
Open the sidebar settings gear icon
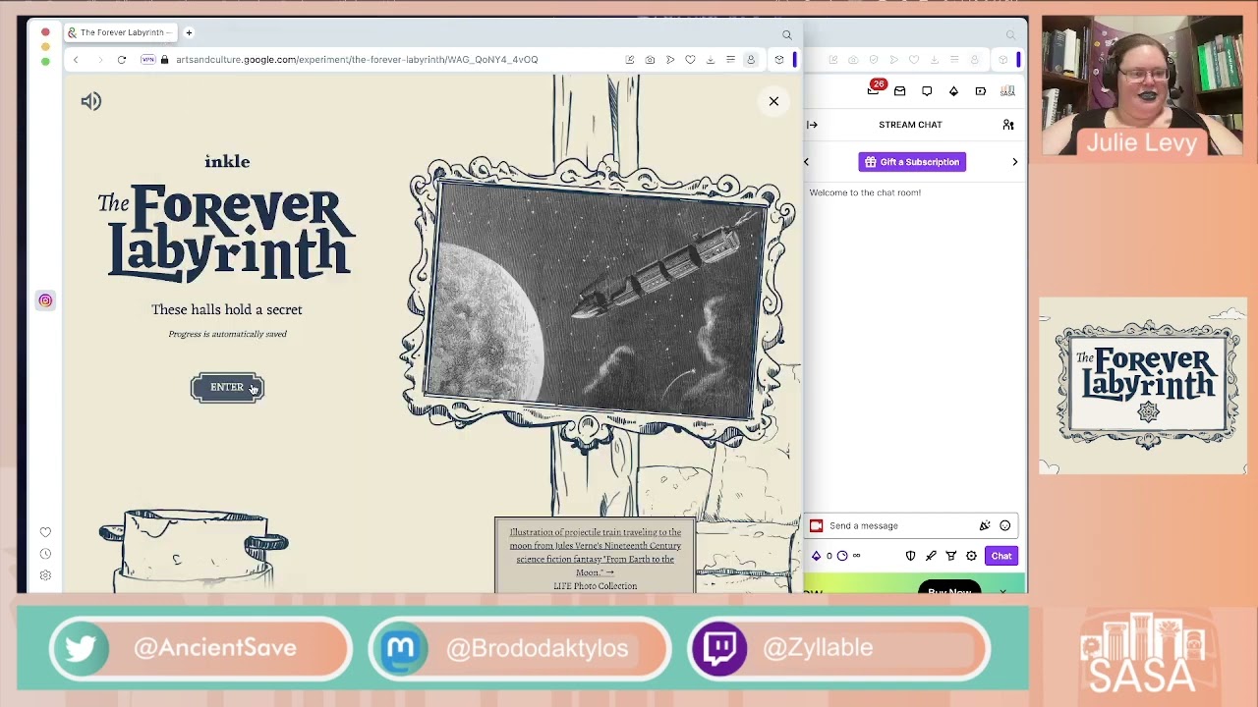click(x=45, y=575)
